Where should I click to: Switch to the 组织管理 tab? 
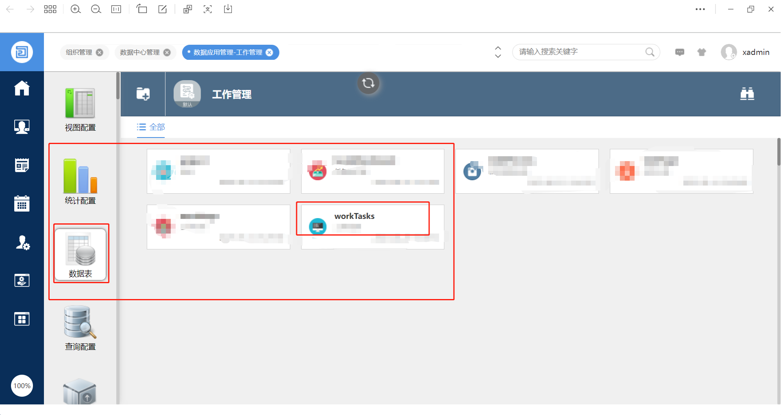[x=79, y=52]
